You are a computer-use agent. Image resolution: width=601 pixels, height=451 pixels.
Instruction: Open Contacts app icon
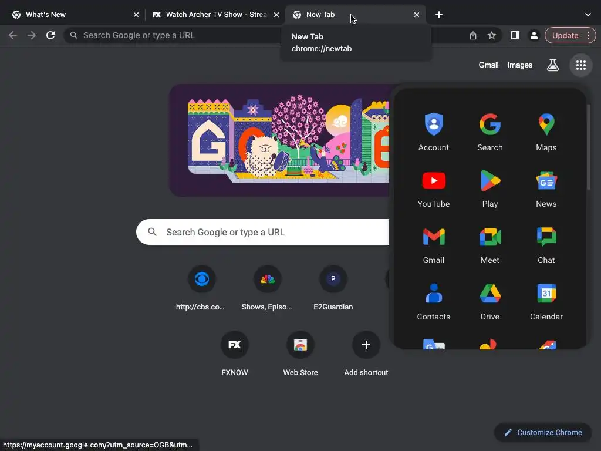point(434,301)
